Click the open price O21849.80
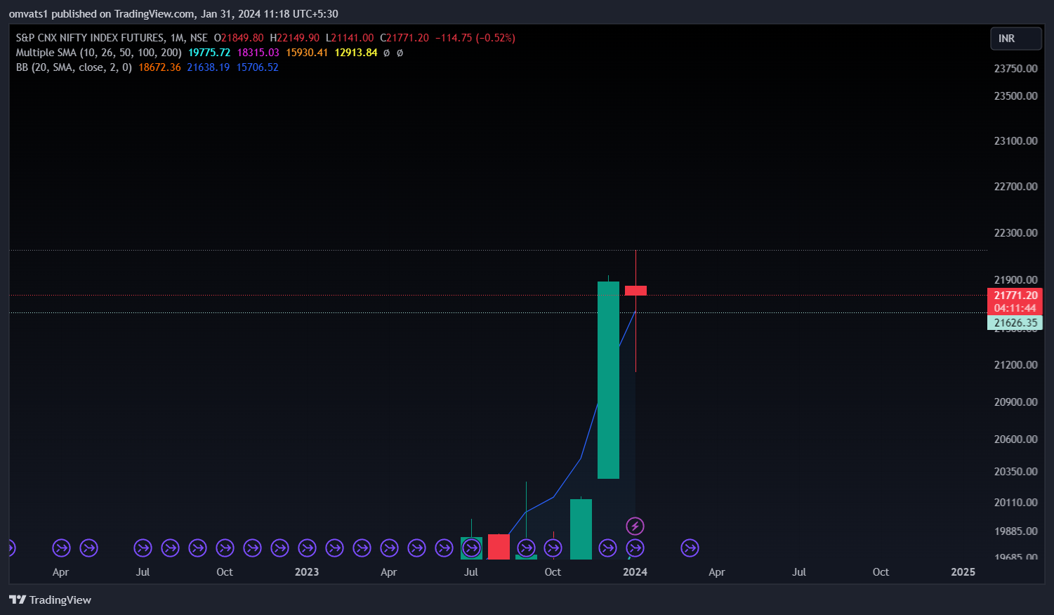The width and height of the screenshot is (1054, 615). (x=239, y=38)
